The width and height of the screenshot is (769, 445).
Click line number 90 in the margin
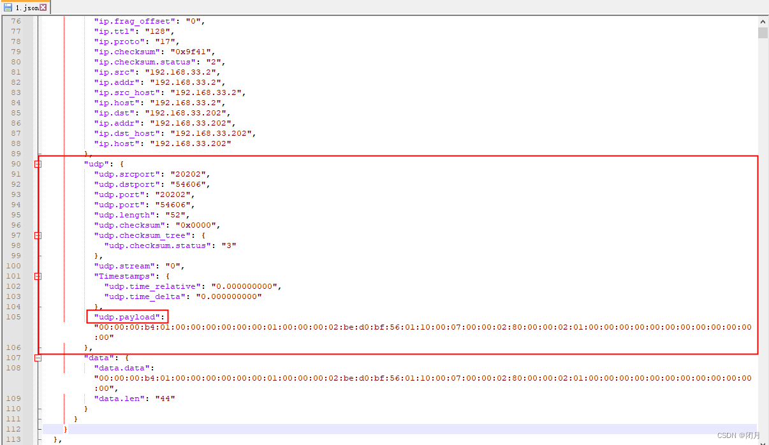tap(16, 164)
